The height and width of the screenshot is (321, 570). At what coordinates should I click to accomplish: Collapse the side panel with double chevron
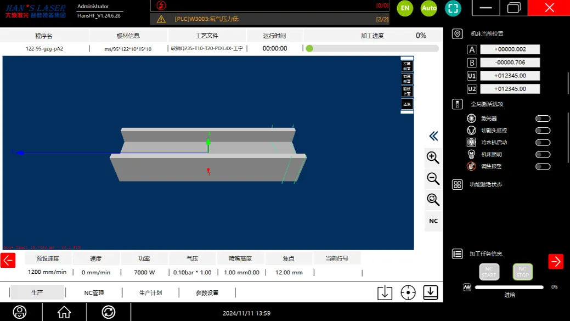pos(433,136)
